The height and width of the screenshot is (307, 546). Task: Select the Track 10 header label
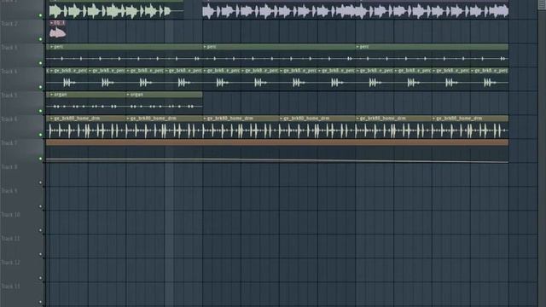click(10, 214)
